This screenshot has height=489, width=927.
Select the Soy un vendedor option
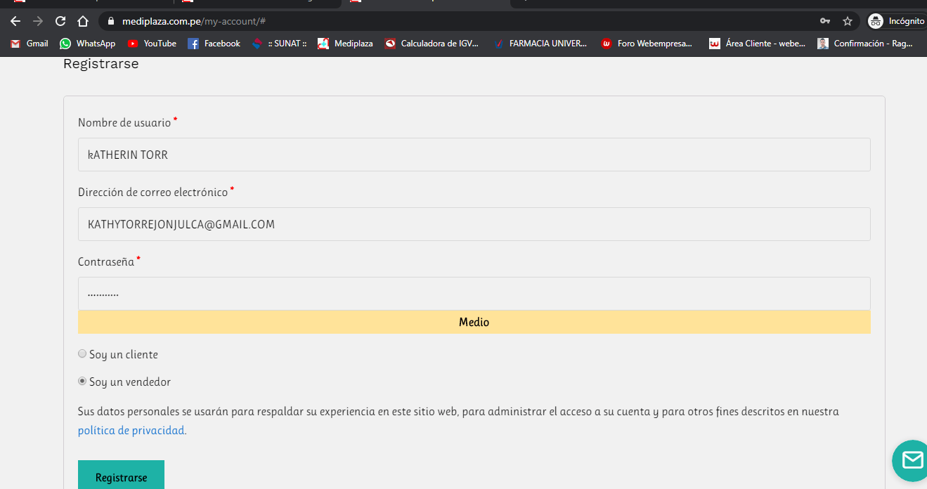click(82, 382)
